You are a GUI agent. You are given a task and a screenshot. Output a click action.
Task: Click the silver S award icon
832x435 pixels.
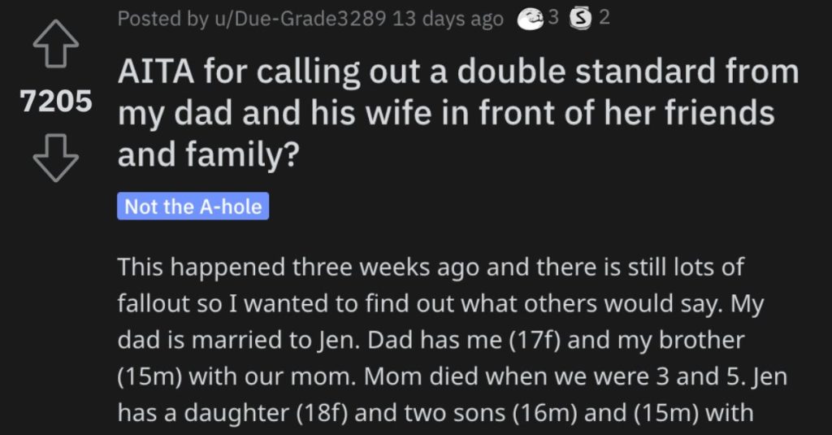coord(581,20)
